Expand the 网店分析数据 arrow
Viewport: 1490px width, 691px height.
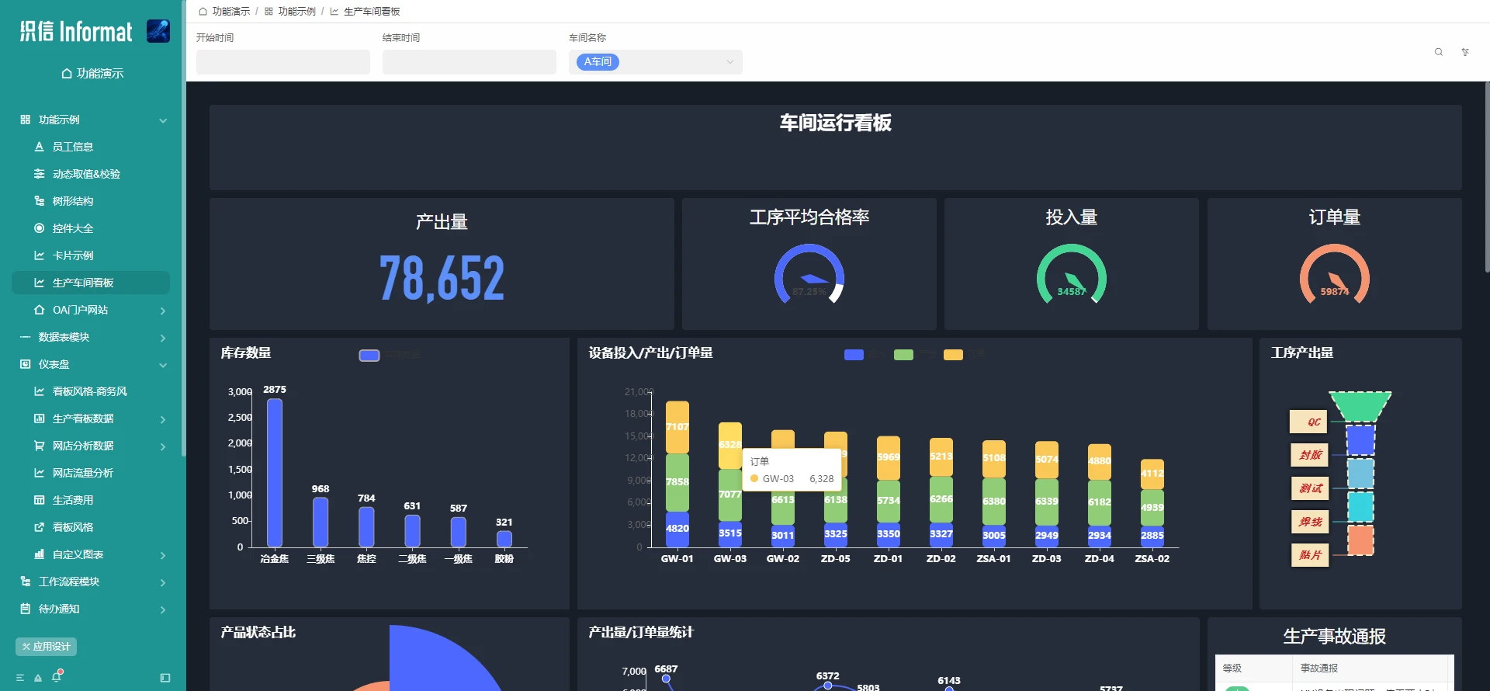[163, 446]
